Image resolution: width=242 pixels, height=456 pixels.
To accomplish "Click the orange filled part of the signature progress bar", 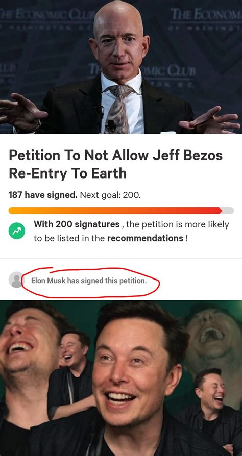I will pyautogui.click(x=115, y=210).
